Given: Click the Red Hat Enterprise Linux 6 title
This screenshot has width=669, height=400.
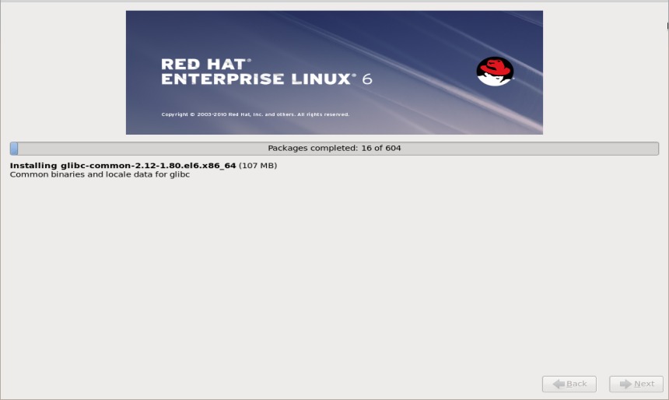Looking at the screenshot, I should click(x=267, y=72).
